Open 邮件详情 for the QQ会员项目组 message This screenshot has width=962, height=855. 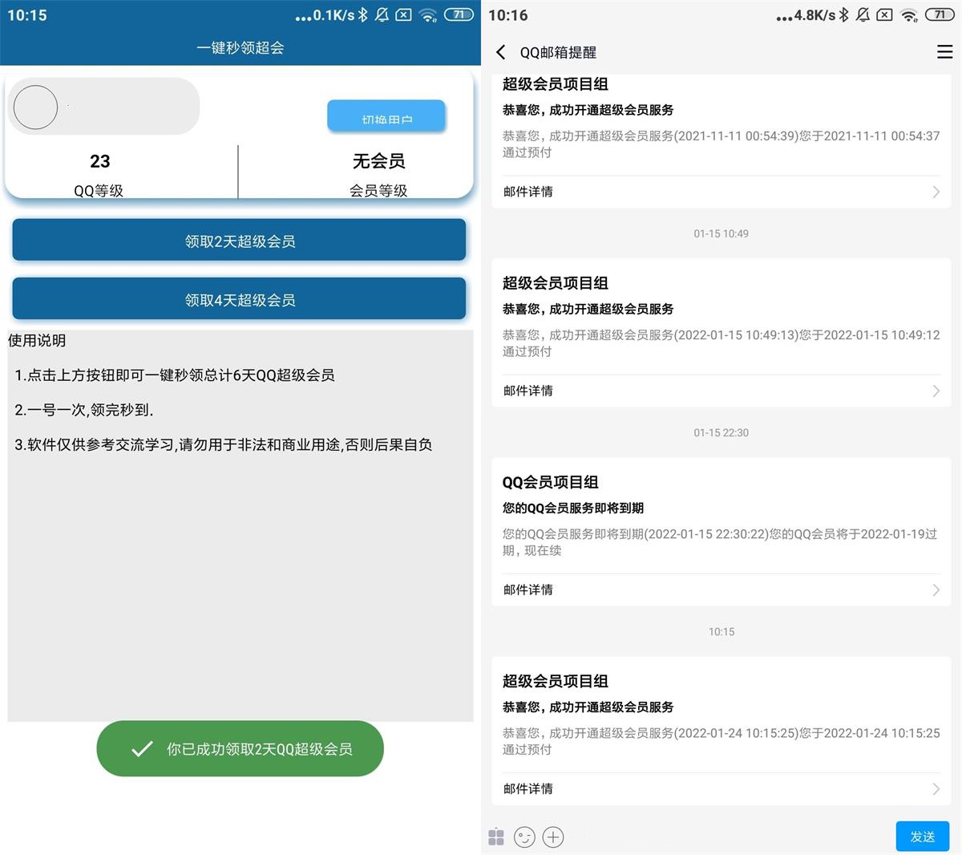(x=721, y=590)
